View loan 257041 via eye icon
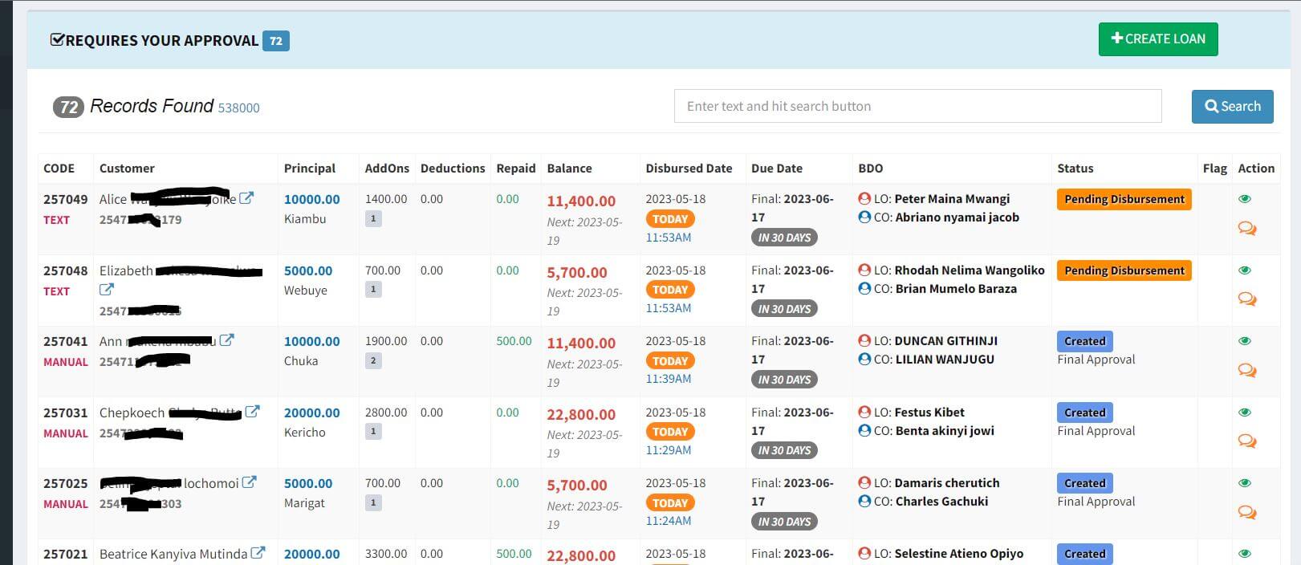The image size is (1301, 565). coord(1245,341)
